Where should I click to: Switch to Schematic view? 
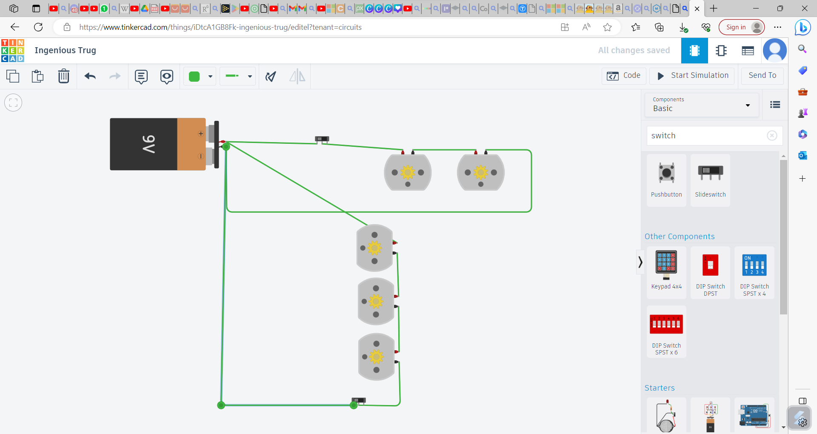tap(721, 51)
